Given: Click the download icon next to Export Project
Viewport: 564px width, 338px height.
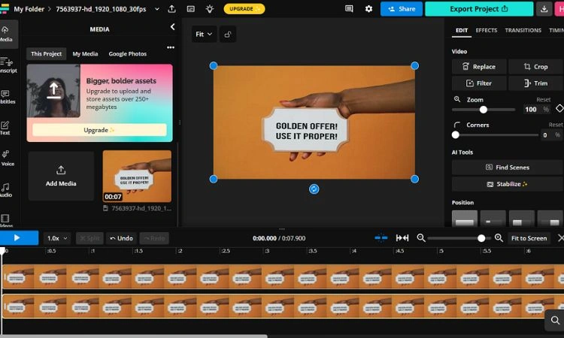Looking at the screenshot, I should (544, 9).
